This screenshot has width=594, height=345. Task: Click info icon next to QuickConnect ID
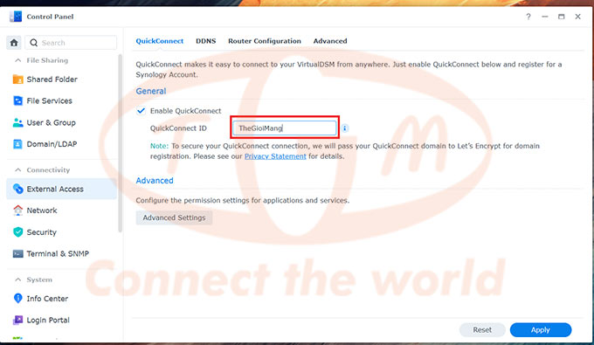[x=345, y=128]
